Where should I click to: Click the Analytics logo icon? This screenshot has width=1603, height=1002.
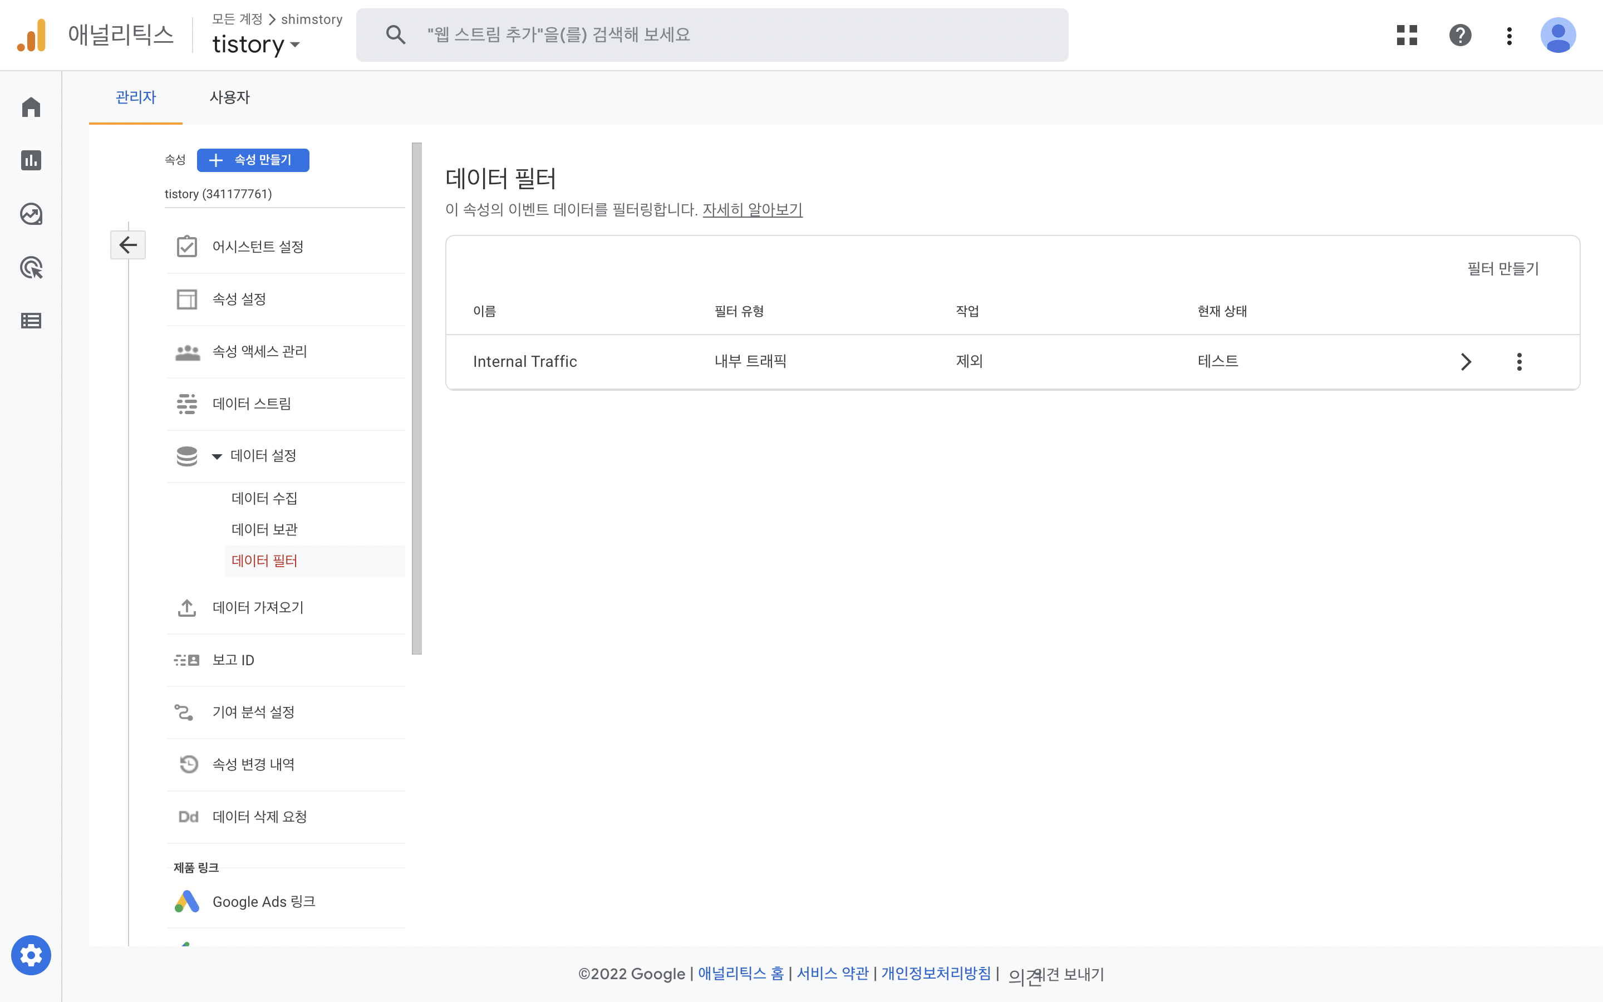coord(32,35)
